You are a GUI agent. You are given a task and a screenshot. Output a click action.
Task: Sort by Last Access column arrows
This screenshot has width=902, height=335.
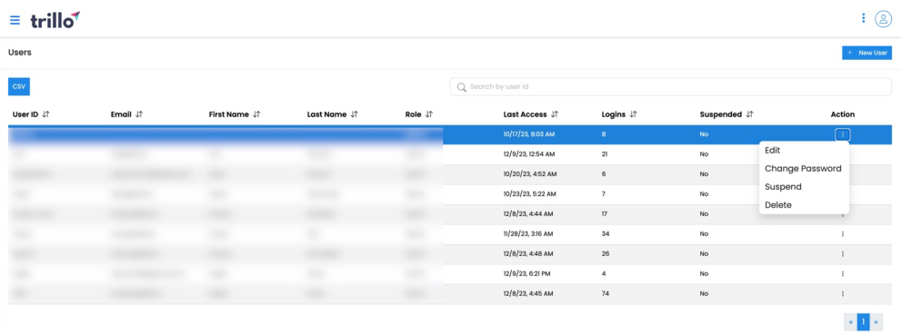coord(555,114)
